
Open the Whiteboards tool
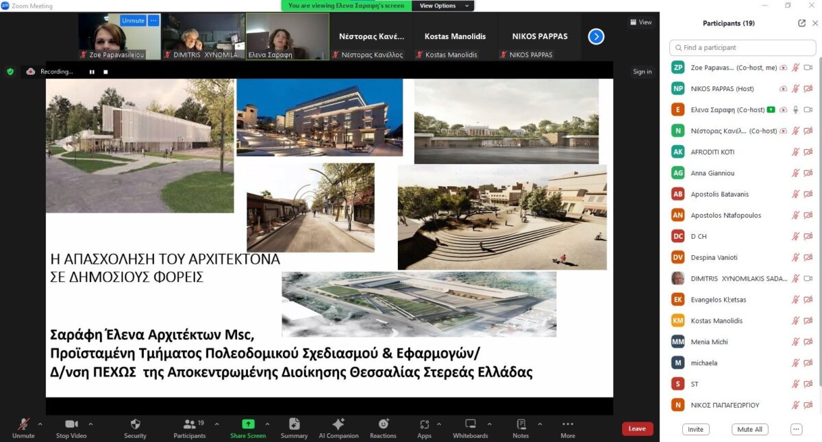pos(471,425)
